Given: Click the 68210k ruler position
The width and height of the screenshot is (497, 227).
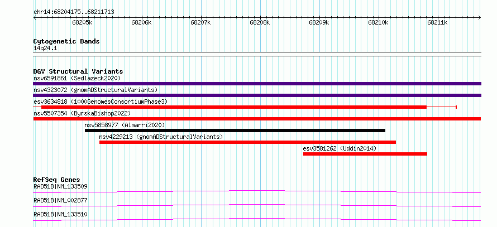Looking at the screenshot, I should tap(379, 22).
